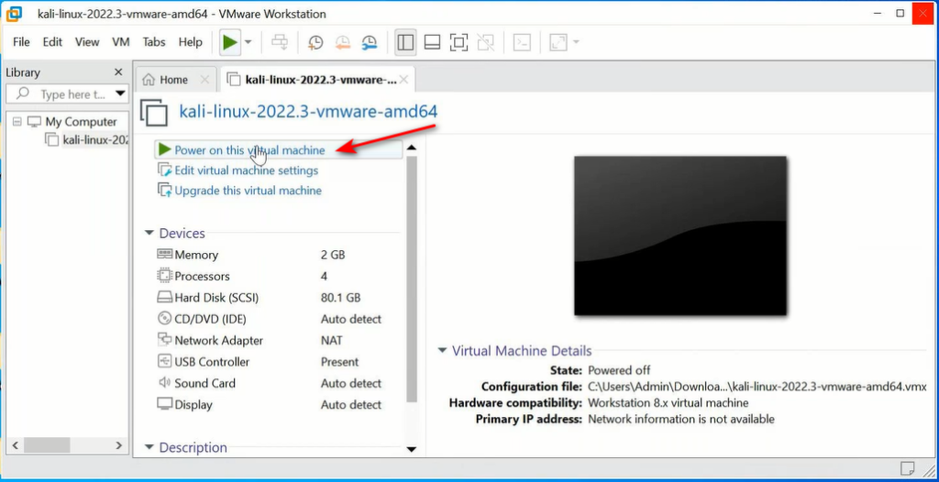The image size is (939, 482).
Task: Click the library scroll left arrow
Action: click(17, 445)
